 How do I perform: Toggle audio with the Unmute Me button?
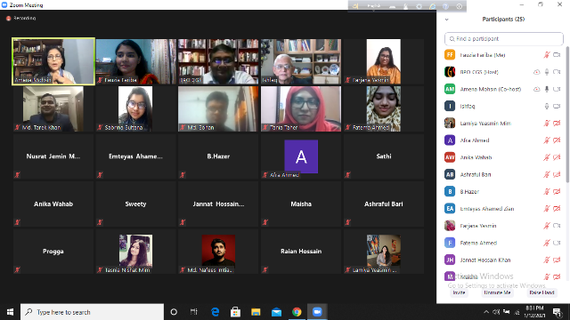(x=497, y=292)
